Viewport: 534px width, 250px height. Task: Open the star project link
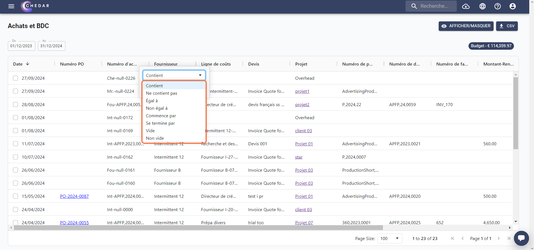click(x=299, y=157)
